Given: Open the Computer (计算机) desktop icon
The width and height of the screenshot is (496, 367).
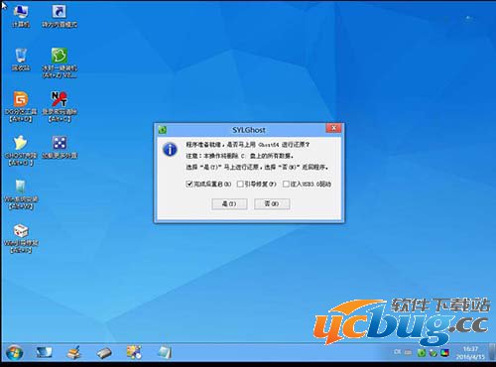Looking at the screenshot, I should point(21,15).
